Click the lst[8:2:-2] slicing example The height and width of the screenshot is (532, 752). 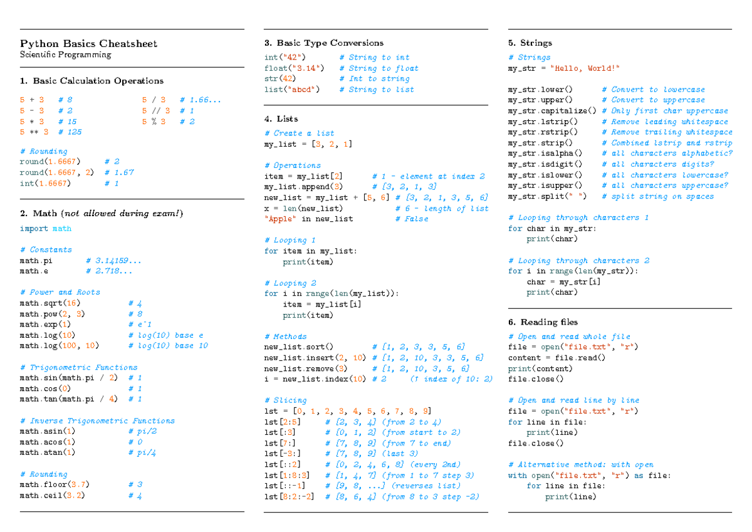[289, 497]
